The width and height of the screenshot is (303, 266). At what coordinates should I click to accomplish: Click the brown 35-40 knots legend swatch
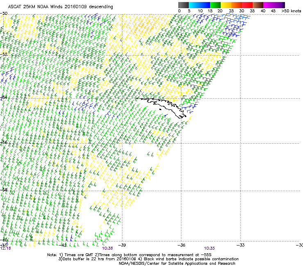[x=258, y=5]
